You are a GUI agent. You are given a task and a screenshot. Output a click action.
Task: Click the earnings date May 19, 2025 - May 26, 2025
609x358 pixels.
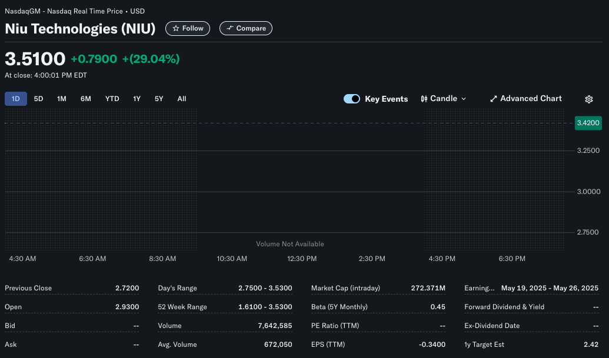point(550,288)
